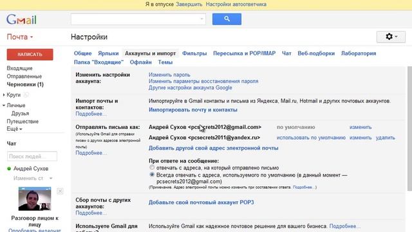Screen dimensions: 412x232
Task: Click Подробнее under Отправлять письма как
Action: (91, 153)
